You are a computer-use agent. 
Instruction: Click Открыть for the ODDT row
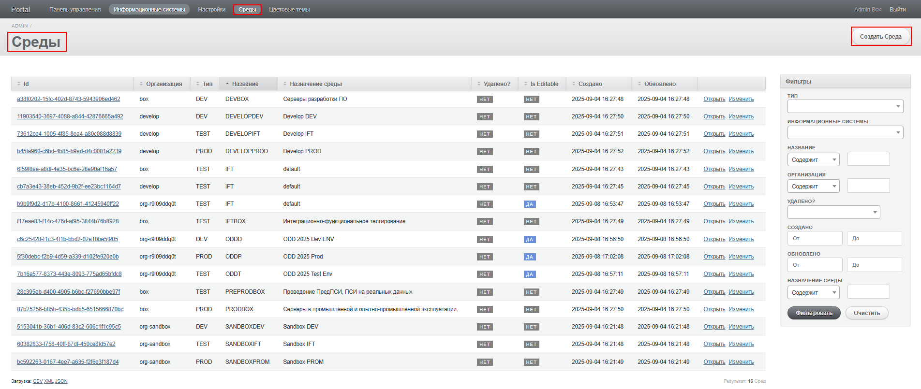(714, 274)
